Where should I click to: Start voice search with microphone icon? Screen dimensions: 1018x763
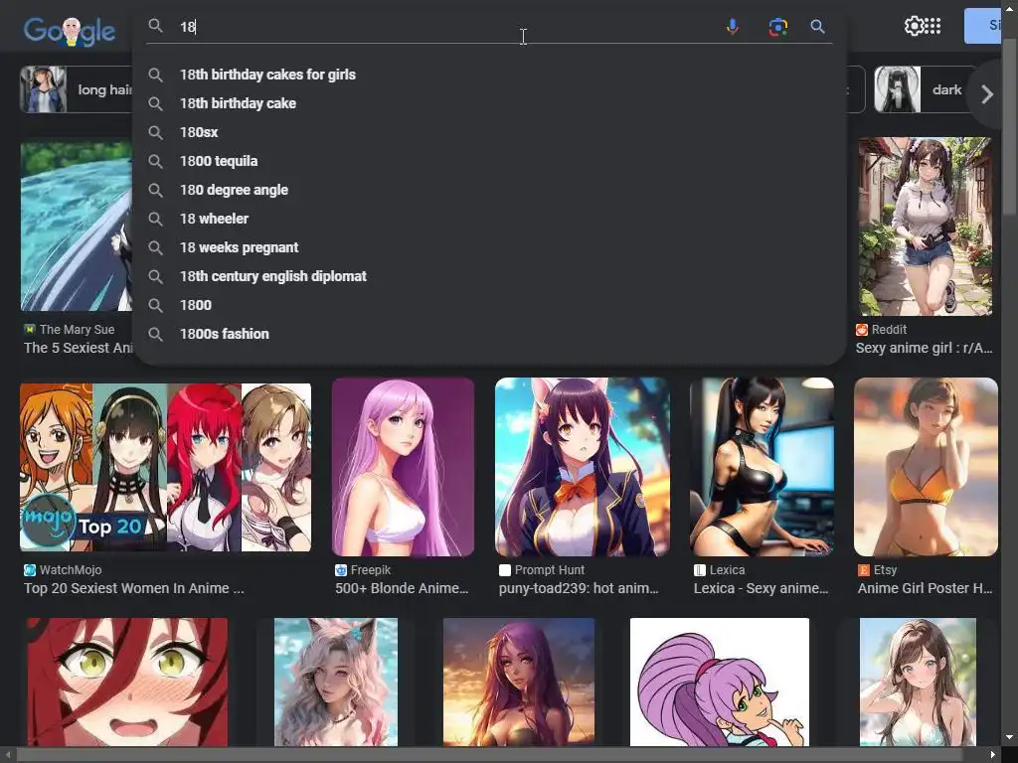[x=733, y=27]
